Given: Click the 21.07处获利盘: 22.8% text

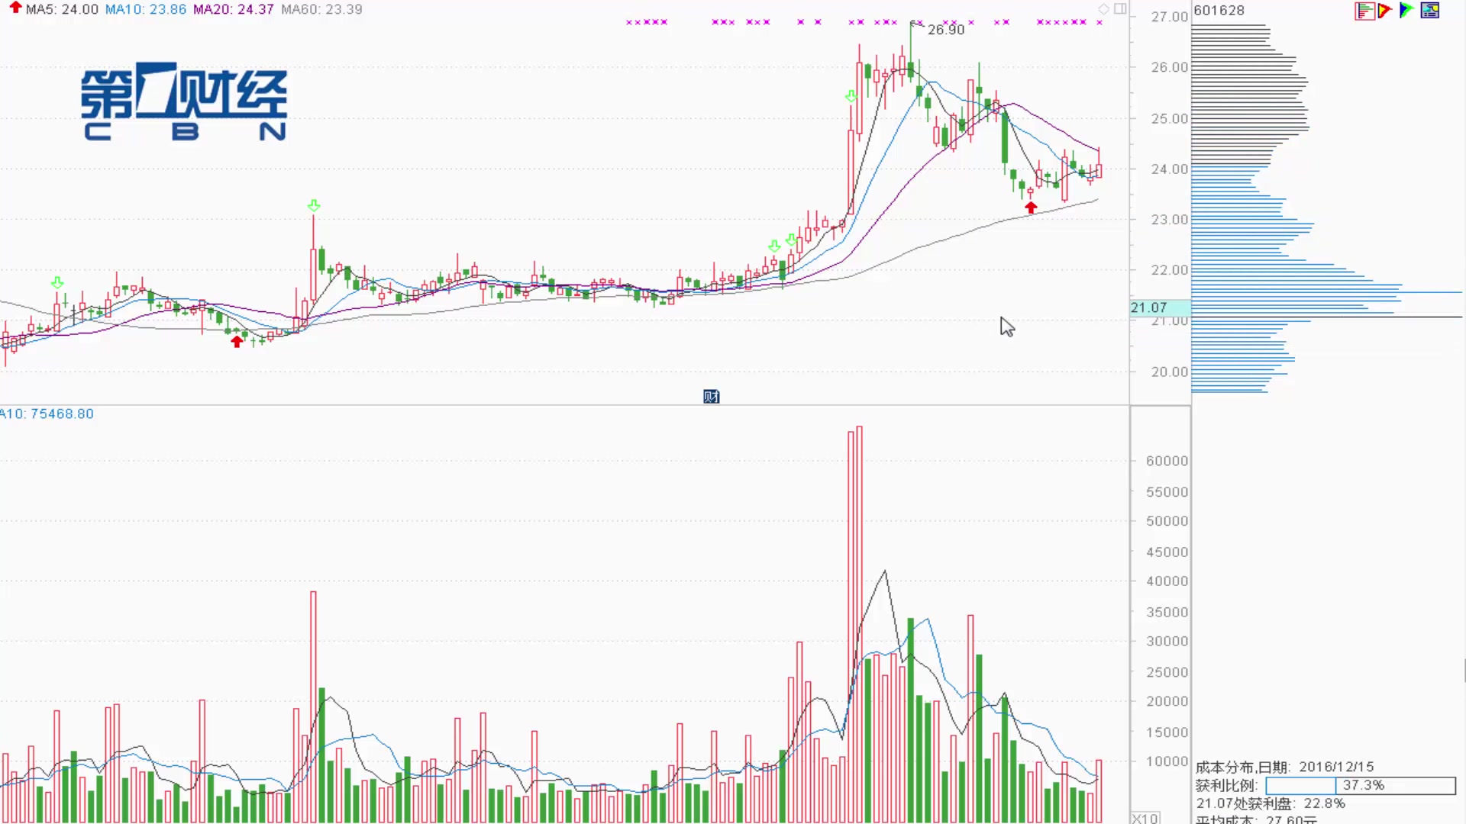Looking at the screenshot, I should [x=1271, y=803].
